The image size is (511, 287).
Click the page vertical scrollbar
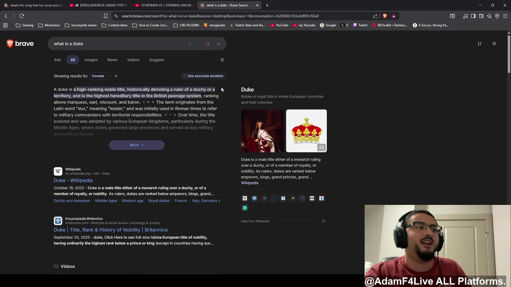(x=509, y=54)
